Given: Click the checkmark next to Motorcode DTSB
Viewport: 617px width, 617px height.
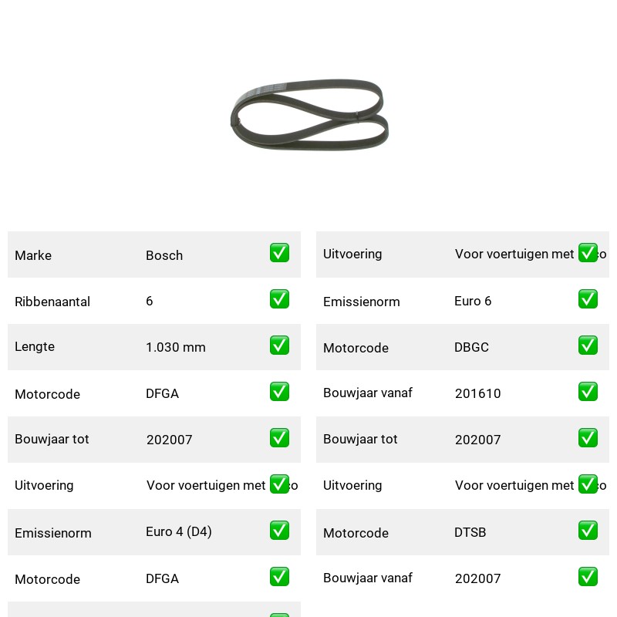Looking at the screenshot, I should pyautogui.click(x=588, y=531).
